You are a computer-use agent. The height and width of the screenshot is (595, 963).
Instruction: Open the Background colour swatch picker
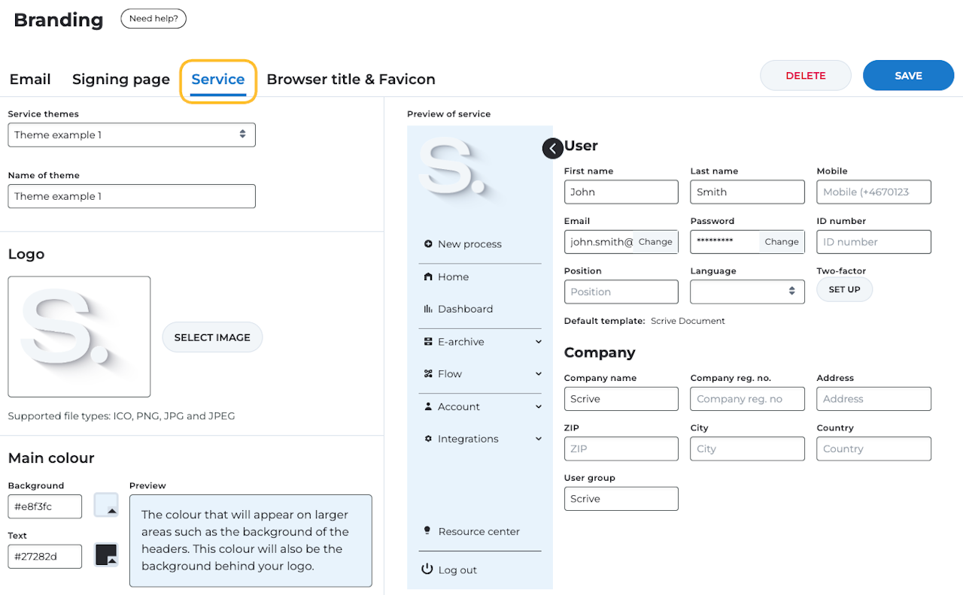click(106, 506)
